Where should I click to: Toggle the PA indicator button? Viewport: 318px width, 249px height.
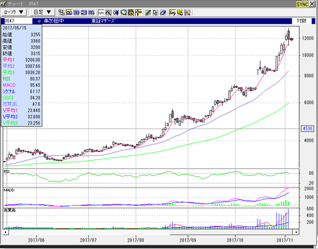(x=91, y=13)
